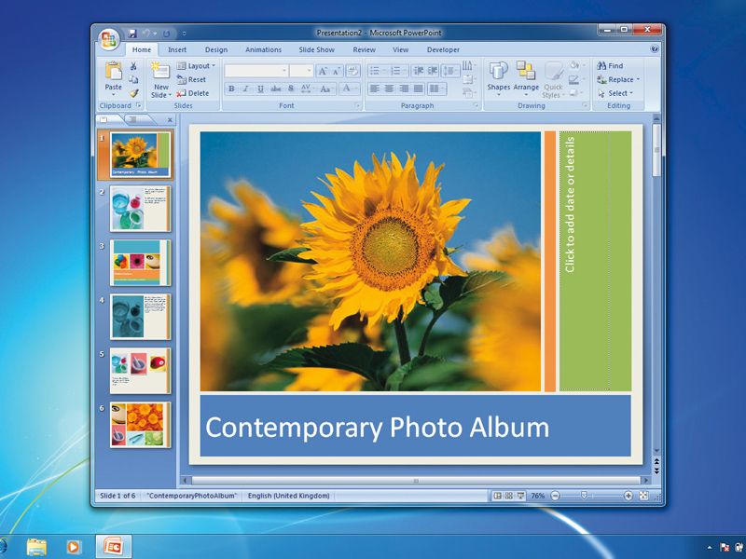746x559 pixels.
Task: Toggle Bold formatting
Action: pos(231,89)
